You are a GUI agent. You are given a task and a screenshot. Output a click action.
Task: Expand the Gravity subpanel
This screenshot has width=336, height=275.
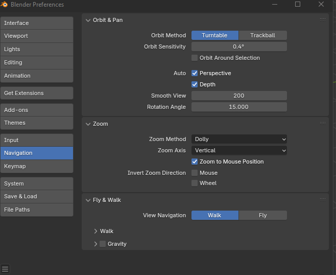95,244
